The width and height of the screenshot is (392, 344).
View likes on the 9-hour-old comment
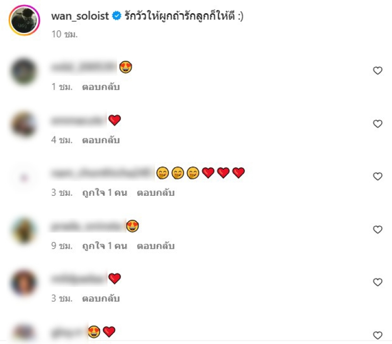tap(105, 246)
